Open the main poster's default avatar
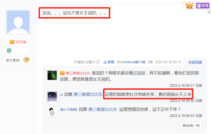The width and height of the screenshot is (211, 134). [x=18, y=22]
